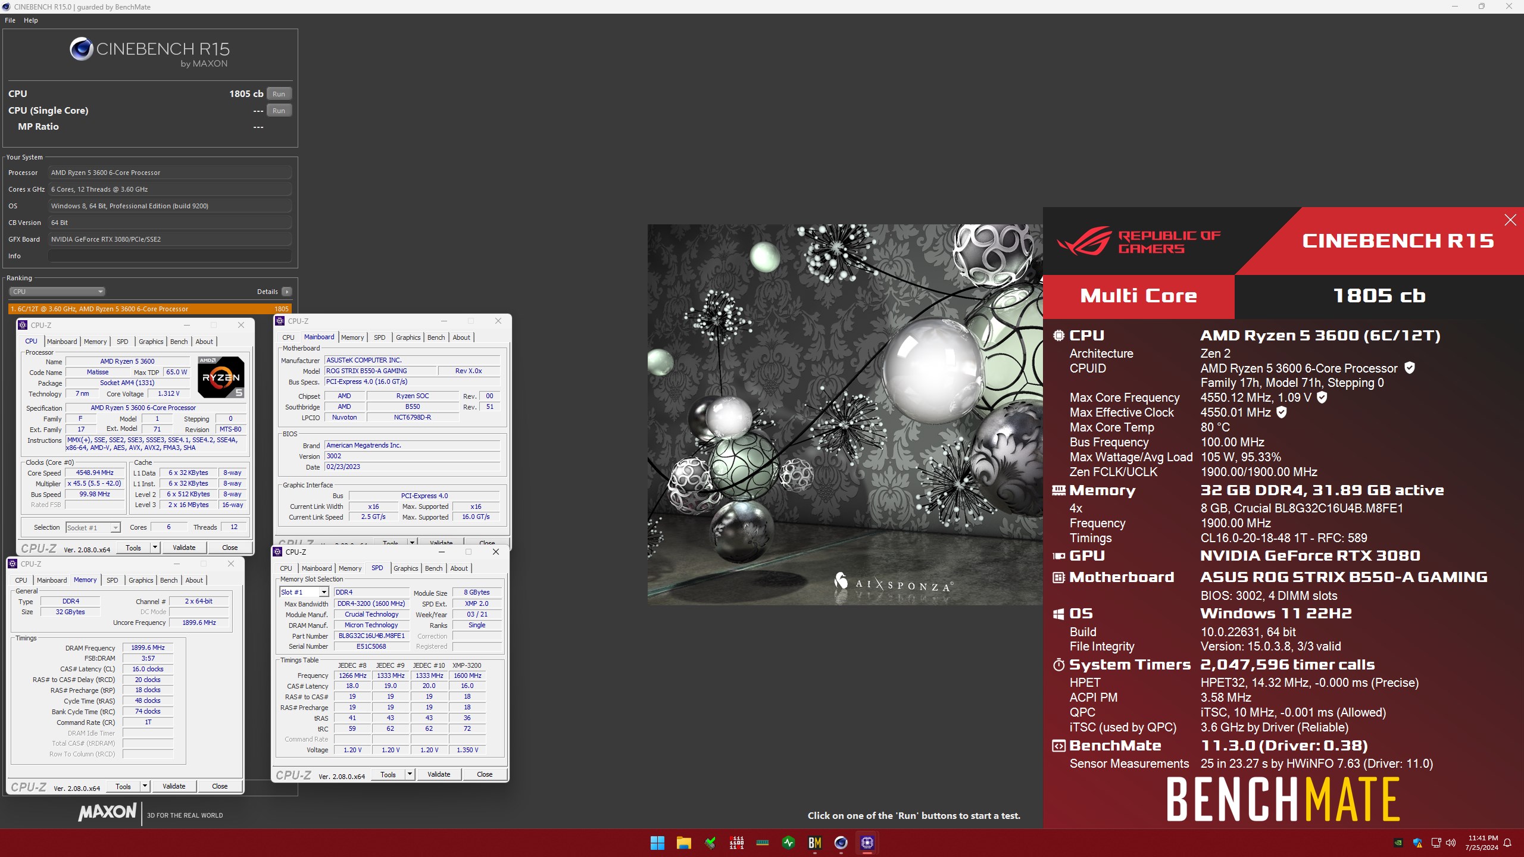Run the CPU multi-core test
Viewport: 1524px width, 857px height.
[x=279, y=94]
